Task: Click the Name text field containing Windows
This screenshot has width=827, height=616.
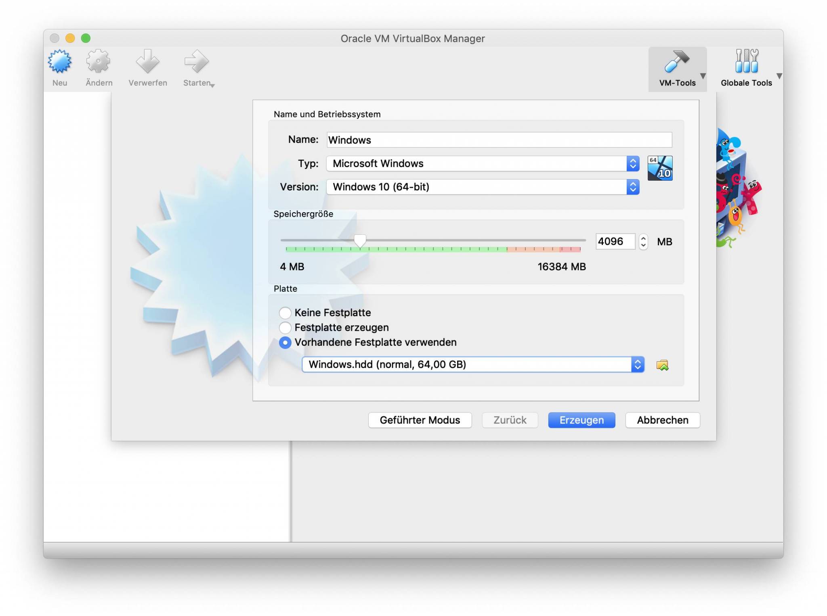Action: (499, 140)
